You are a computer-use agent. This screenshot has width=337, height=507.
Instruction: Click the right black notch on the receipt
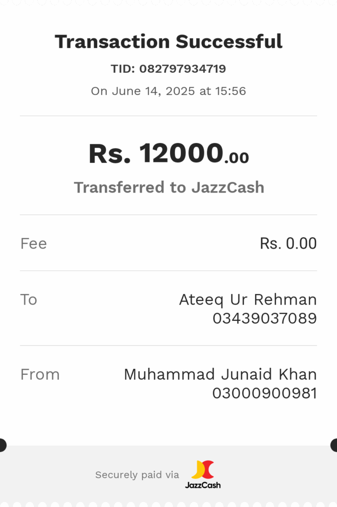coord(334,445)
